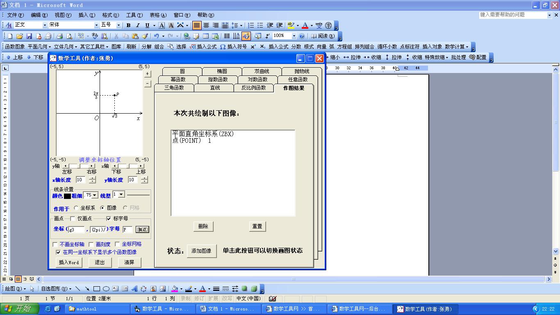Open the font name 宋体 dropdown
Image resolution: width=560 pixels, height=315 pixels.
96,25
